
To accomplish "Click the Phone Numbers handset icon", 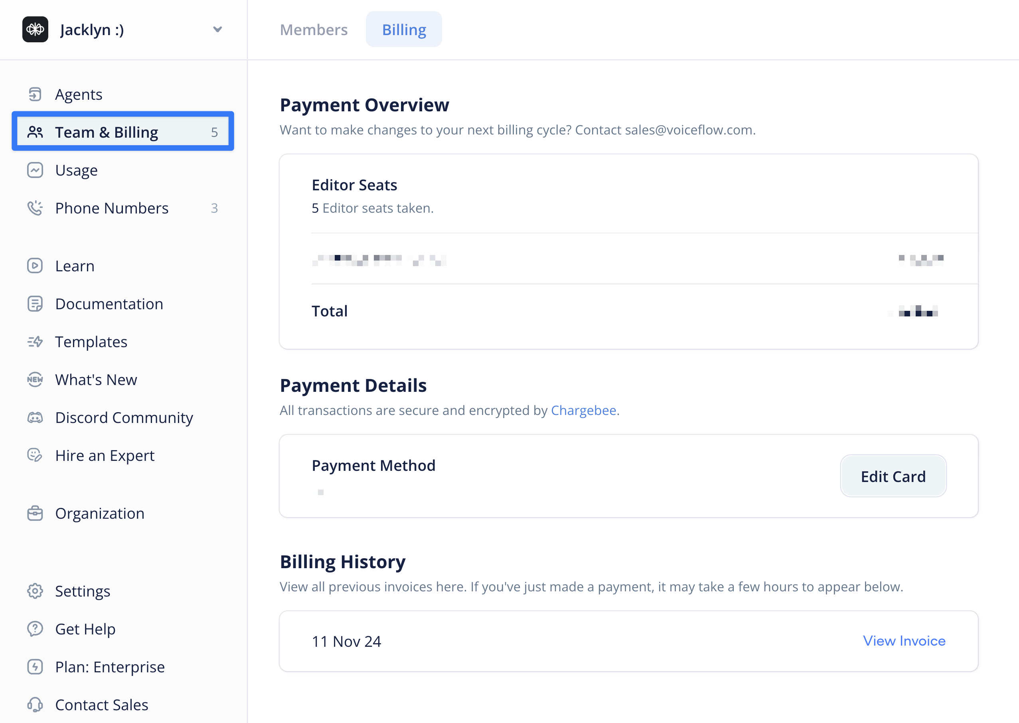I will pos(35,208).
